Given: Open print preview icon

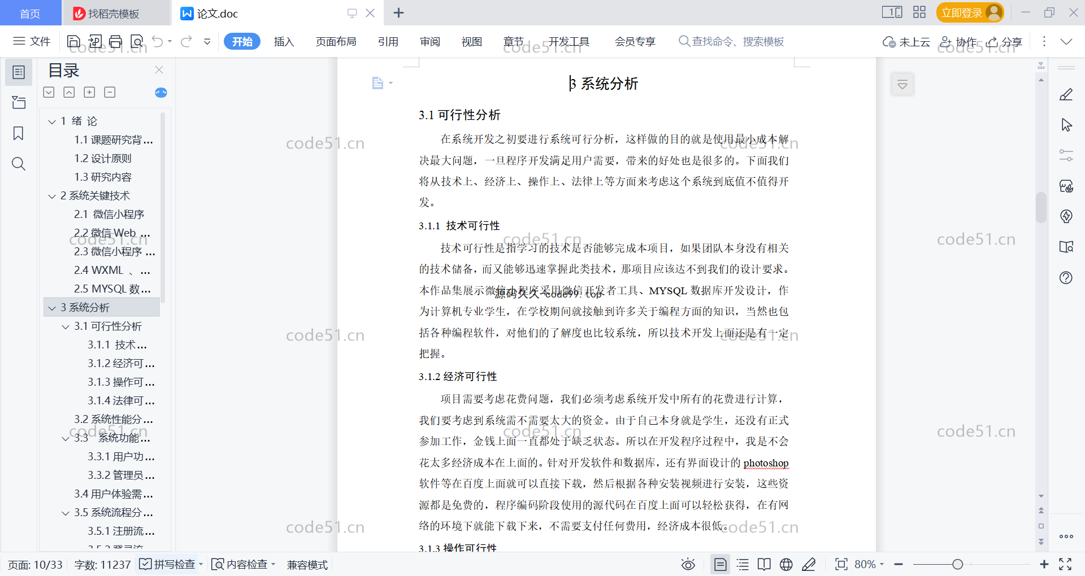Looking at the screenshot, I should click(137, 41).
